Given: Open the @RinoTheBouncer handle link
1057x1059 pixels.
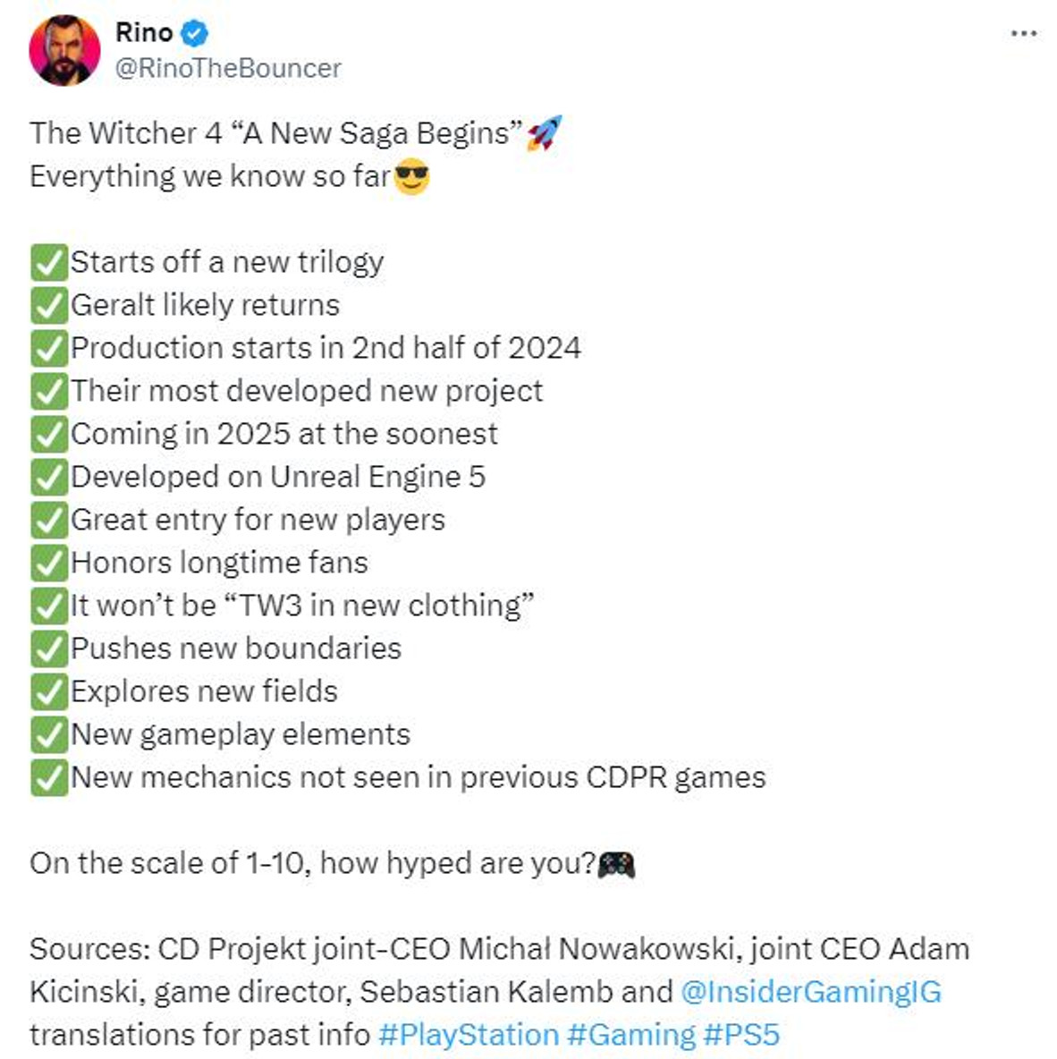Looking at the screenshot, I should point(228,68).
